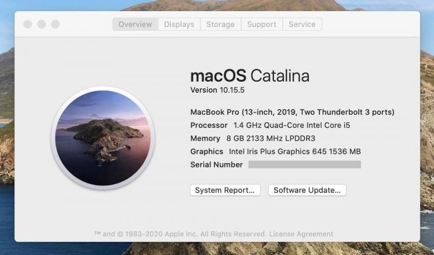Close the About This Mac window
Image resolution: width=434 pixels, height=255 pixels.
coord(28,24)
